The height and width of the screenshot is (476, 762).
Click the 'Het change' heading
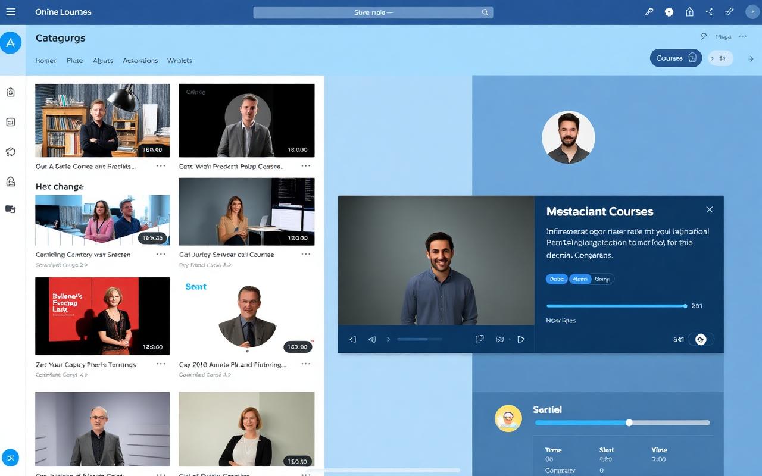point(60,186)
